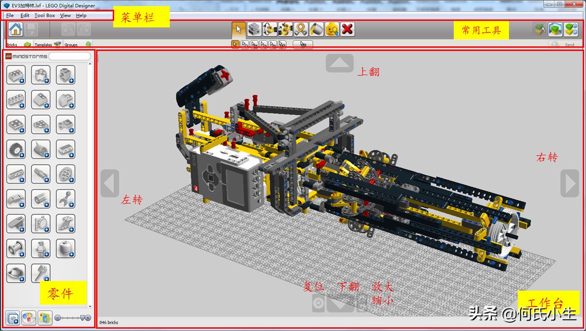Viewport: 586px width, 331px height.
Task: Rotate the view up with top arrow
Action: coord(340,63)
